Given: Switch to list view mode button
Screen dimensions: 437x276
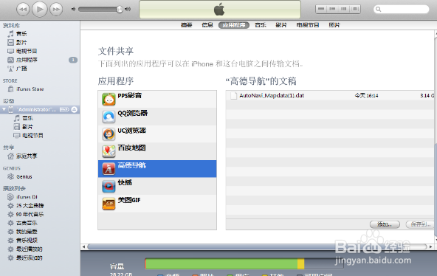Looking at the screenshot, I should [x=321, y=9].
